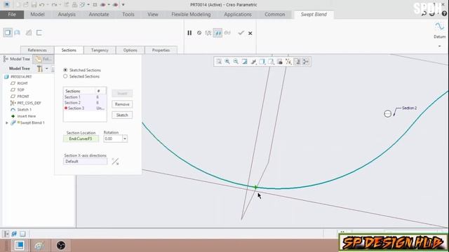Viewport: 449px width, 252px height.
Task: Click the verify glasses preview icon
Action: click(227, 33)
